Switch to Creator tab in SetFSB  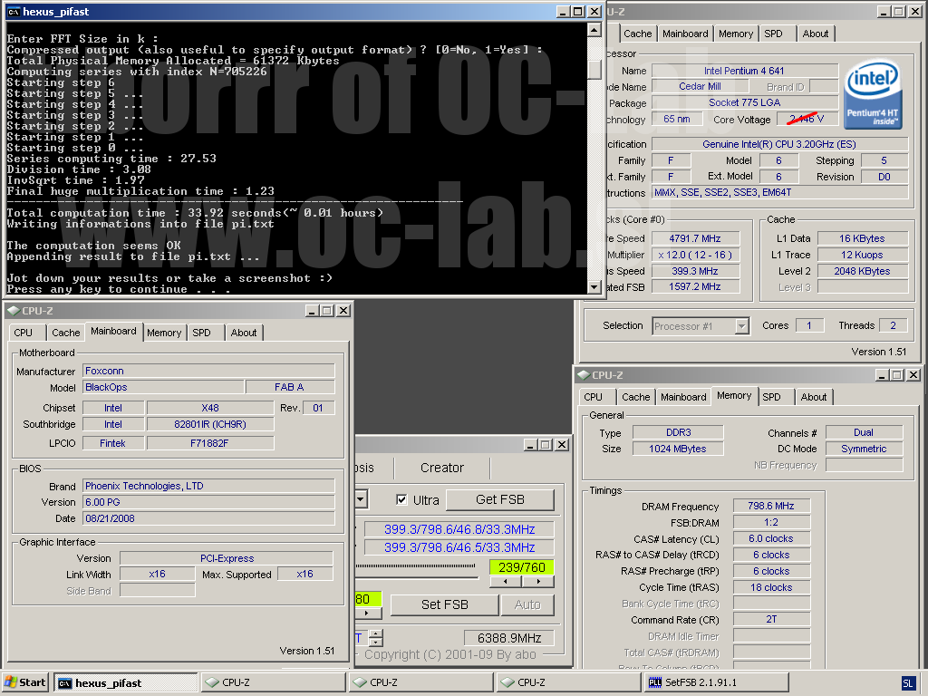tap(442, 468)
